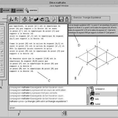The image size is (118, 118).
Task: Click the exit door icon at bottom
Action: pos(64,113)
